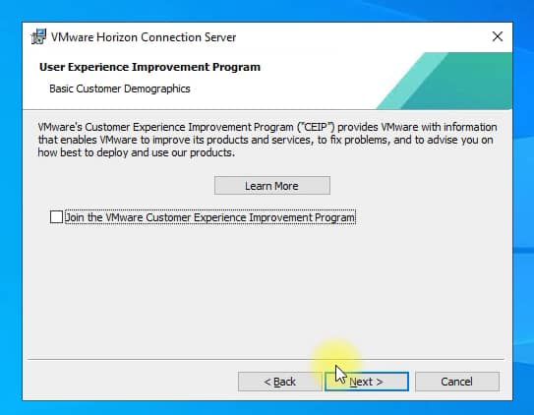534x415 pixels.
Task: Close the Horizon Connection Server installer window
Action: click(498, 36)
